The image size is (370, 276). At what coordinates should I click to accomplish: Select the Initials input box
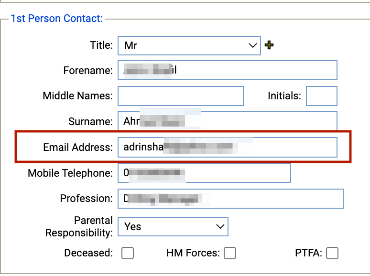[x=321, y=96]
